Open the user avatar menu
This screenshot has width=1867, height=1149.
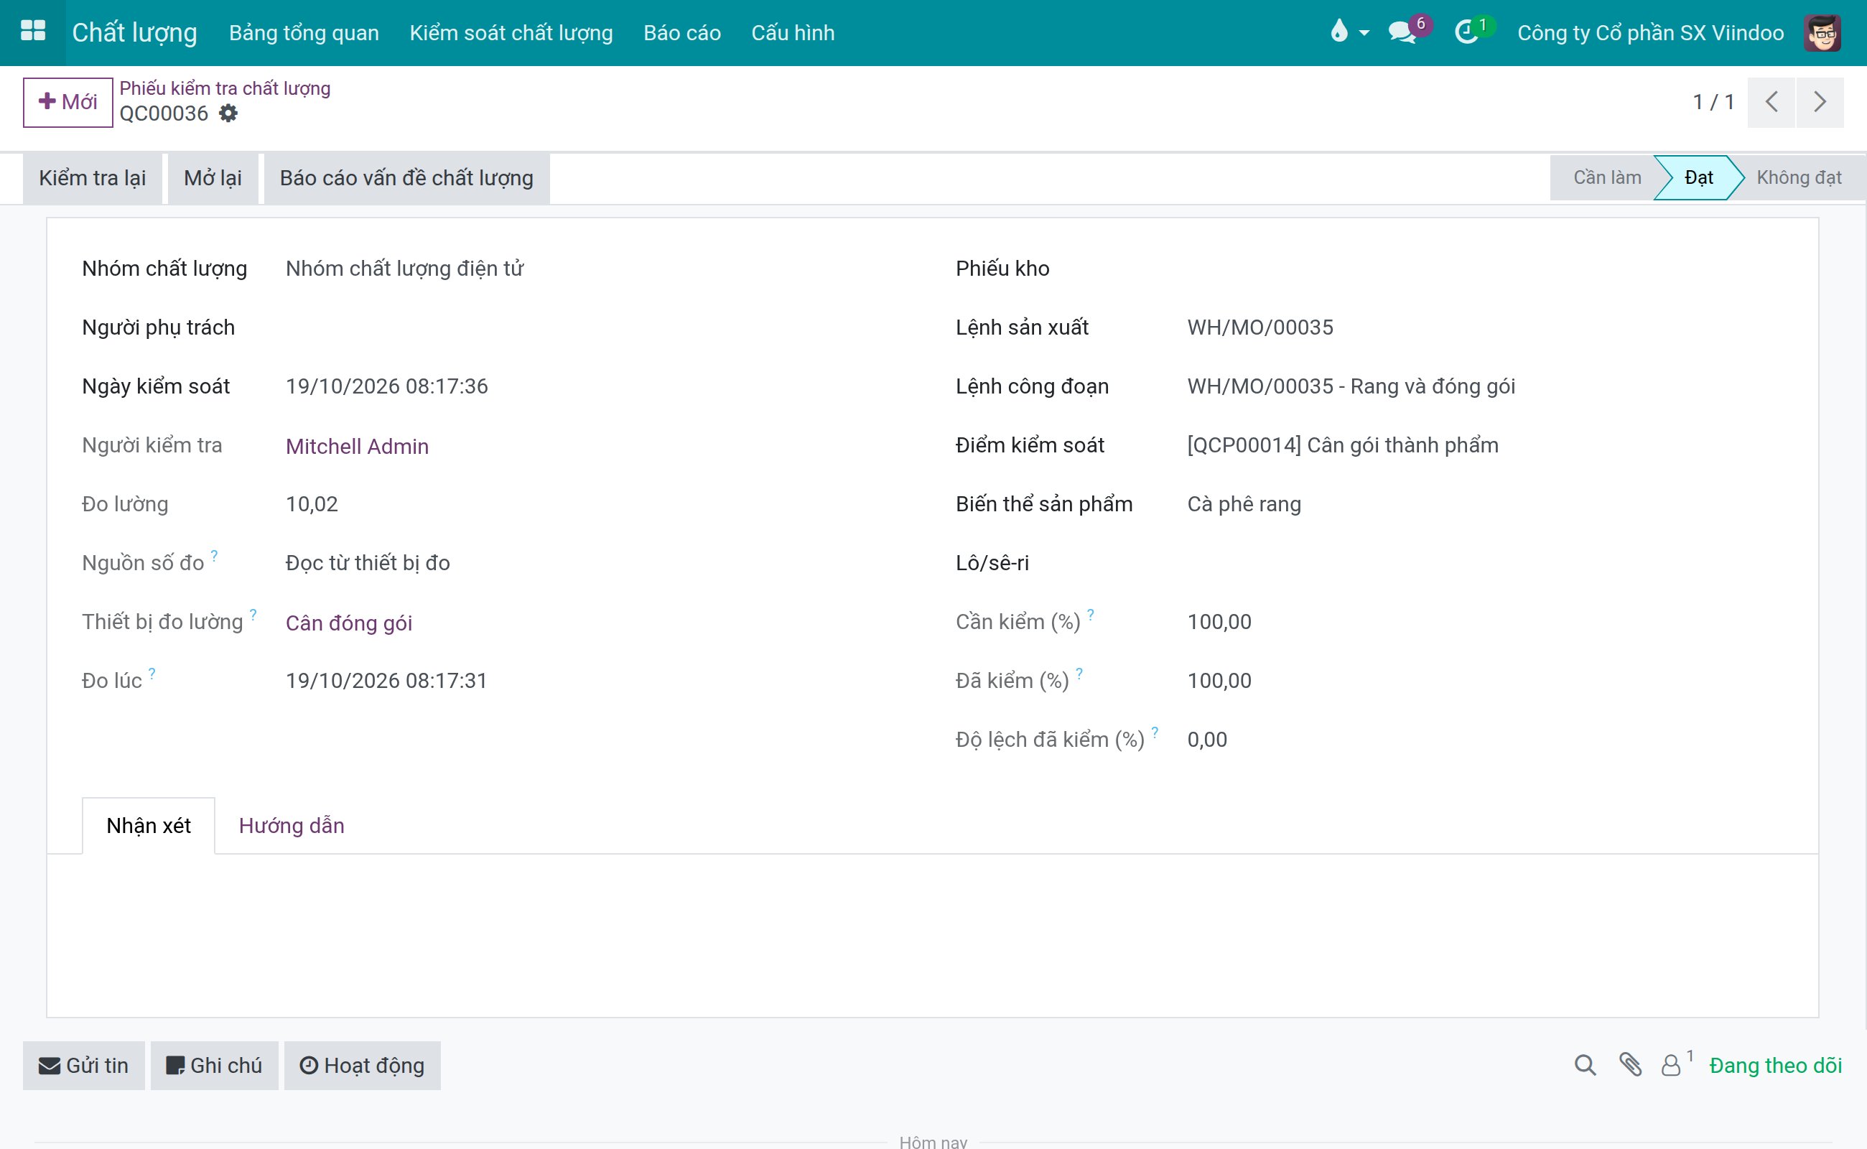1822,33
